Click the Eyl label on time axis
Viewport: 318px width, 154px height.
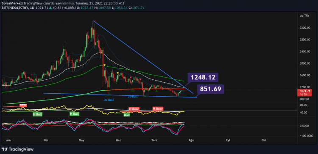228,140
